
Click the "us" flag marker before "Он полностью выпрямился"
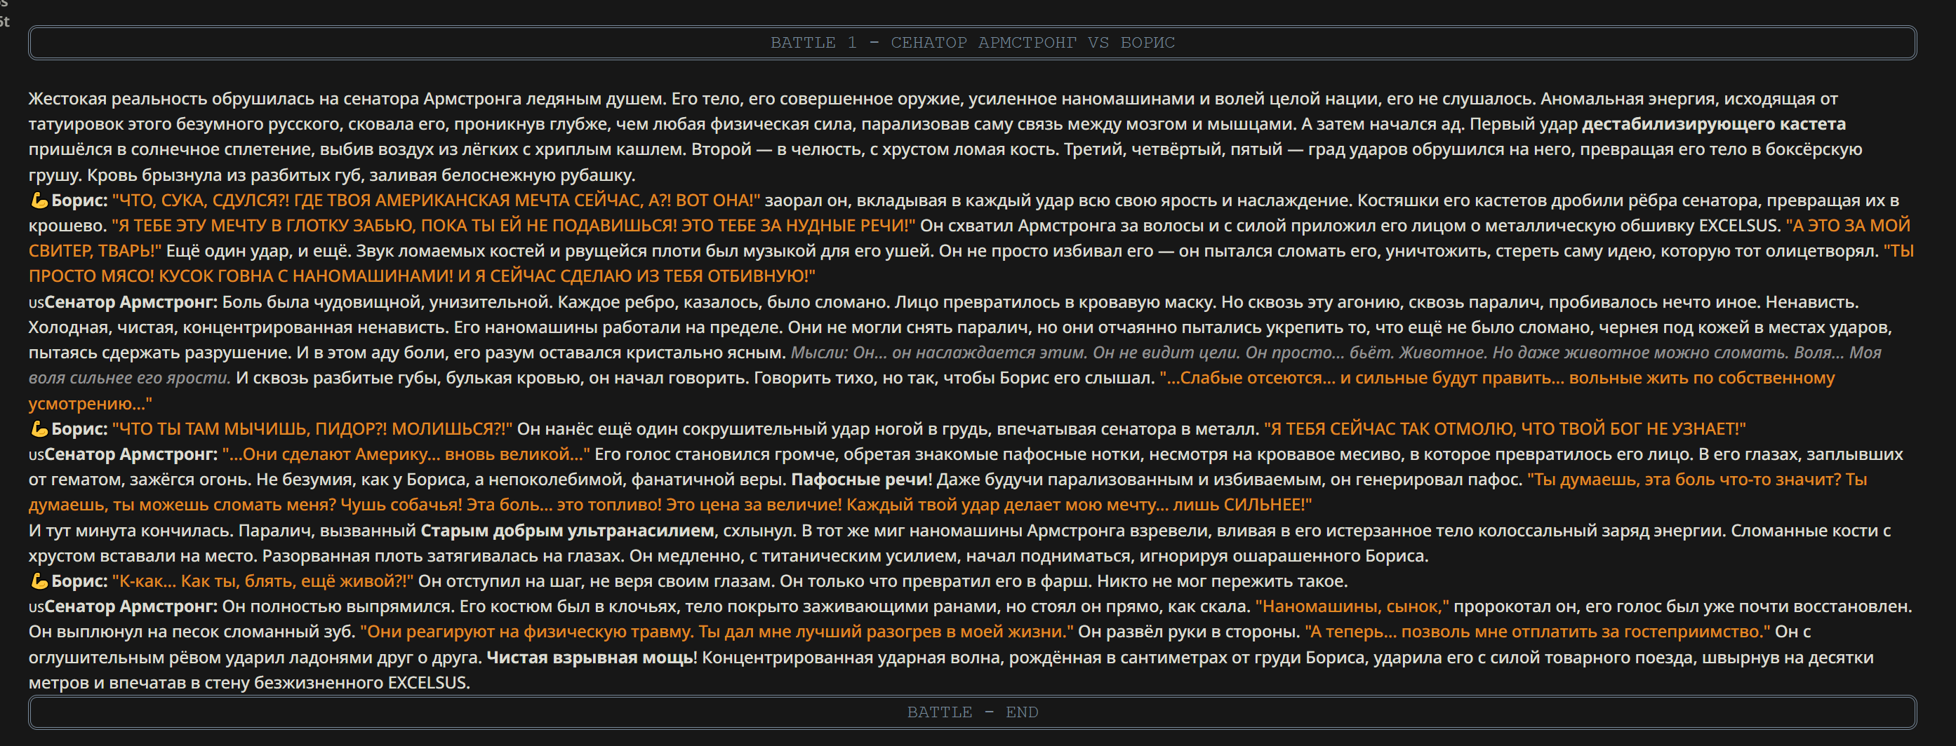pyautogui.click(x=36, y=607)
